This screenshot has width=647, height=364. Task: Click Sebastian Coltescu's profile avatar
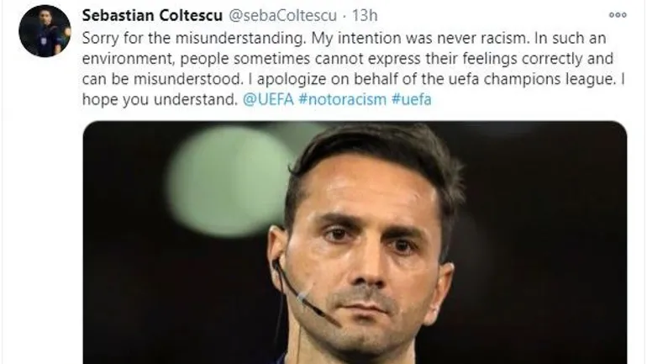[x=45, y=31]
